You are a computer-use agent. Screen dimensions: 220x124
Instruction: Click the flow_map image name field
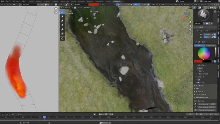29,4
